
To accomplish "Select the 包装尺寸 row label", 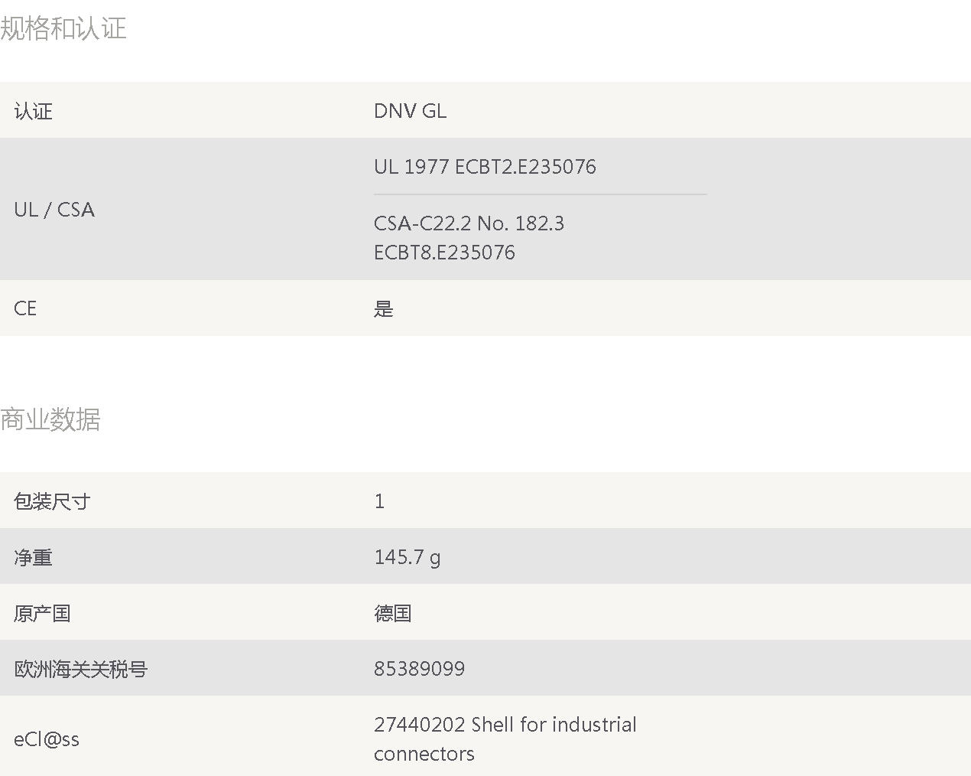I will (52, 502).
